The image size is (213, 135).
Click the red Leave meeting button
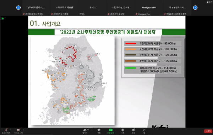tap(208, 131)
